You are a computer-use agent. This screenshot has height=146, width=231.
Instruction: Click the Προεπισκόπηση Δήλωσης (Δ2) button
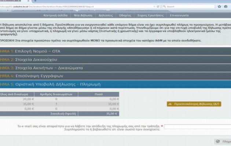(x=194, y=104)
